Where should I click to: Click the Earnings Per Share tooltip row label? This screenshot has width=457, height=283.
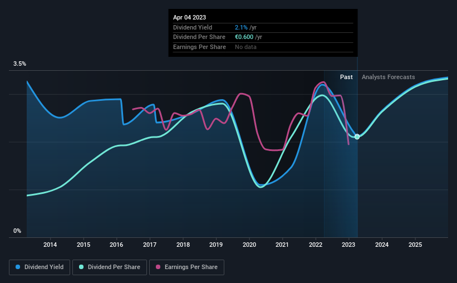pyautogui.click(x=199, y=47)
